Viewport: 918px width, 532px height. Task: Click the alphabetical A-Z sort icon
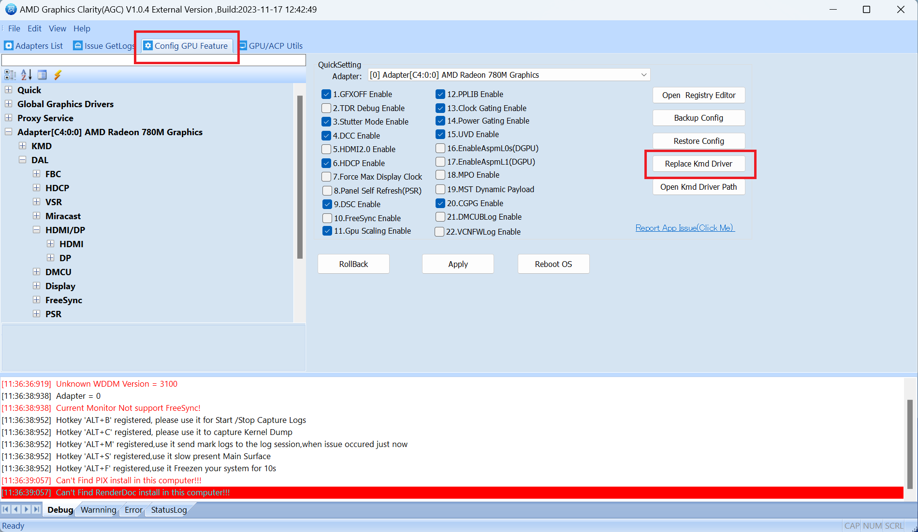point(26,75)
